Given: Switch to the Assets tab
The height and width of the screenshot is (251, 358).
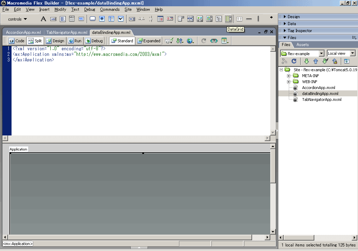Looking at the screenshot, I should point(302,45).
